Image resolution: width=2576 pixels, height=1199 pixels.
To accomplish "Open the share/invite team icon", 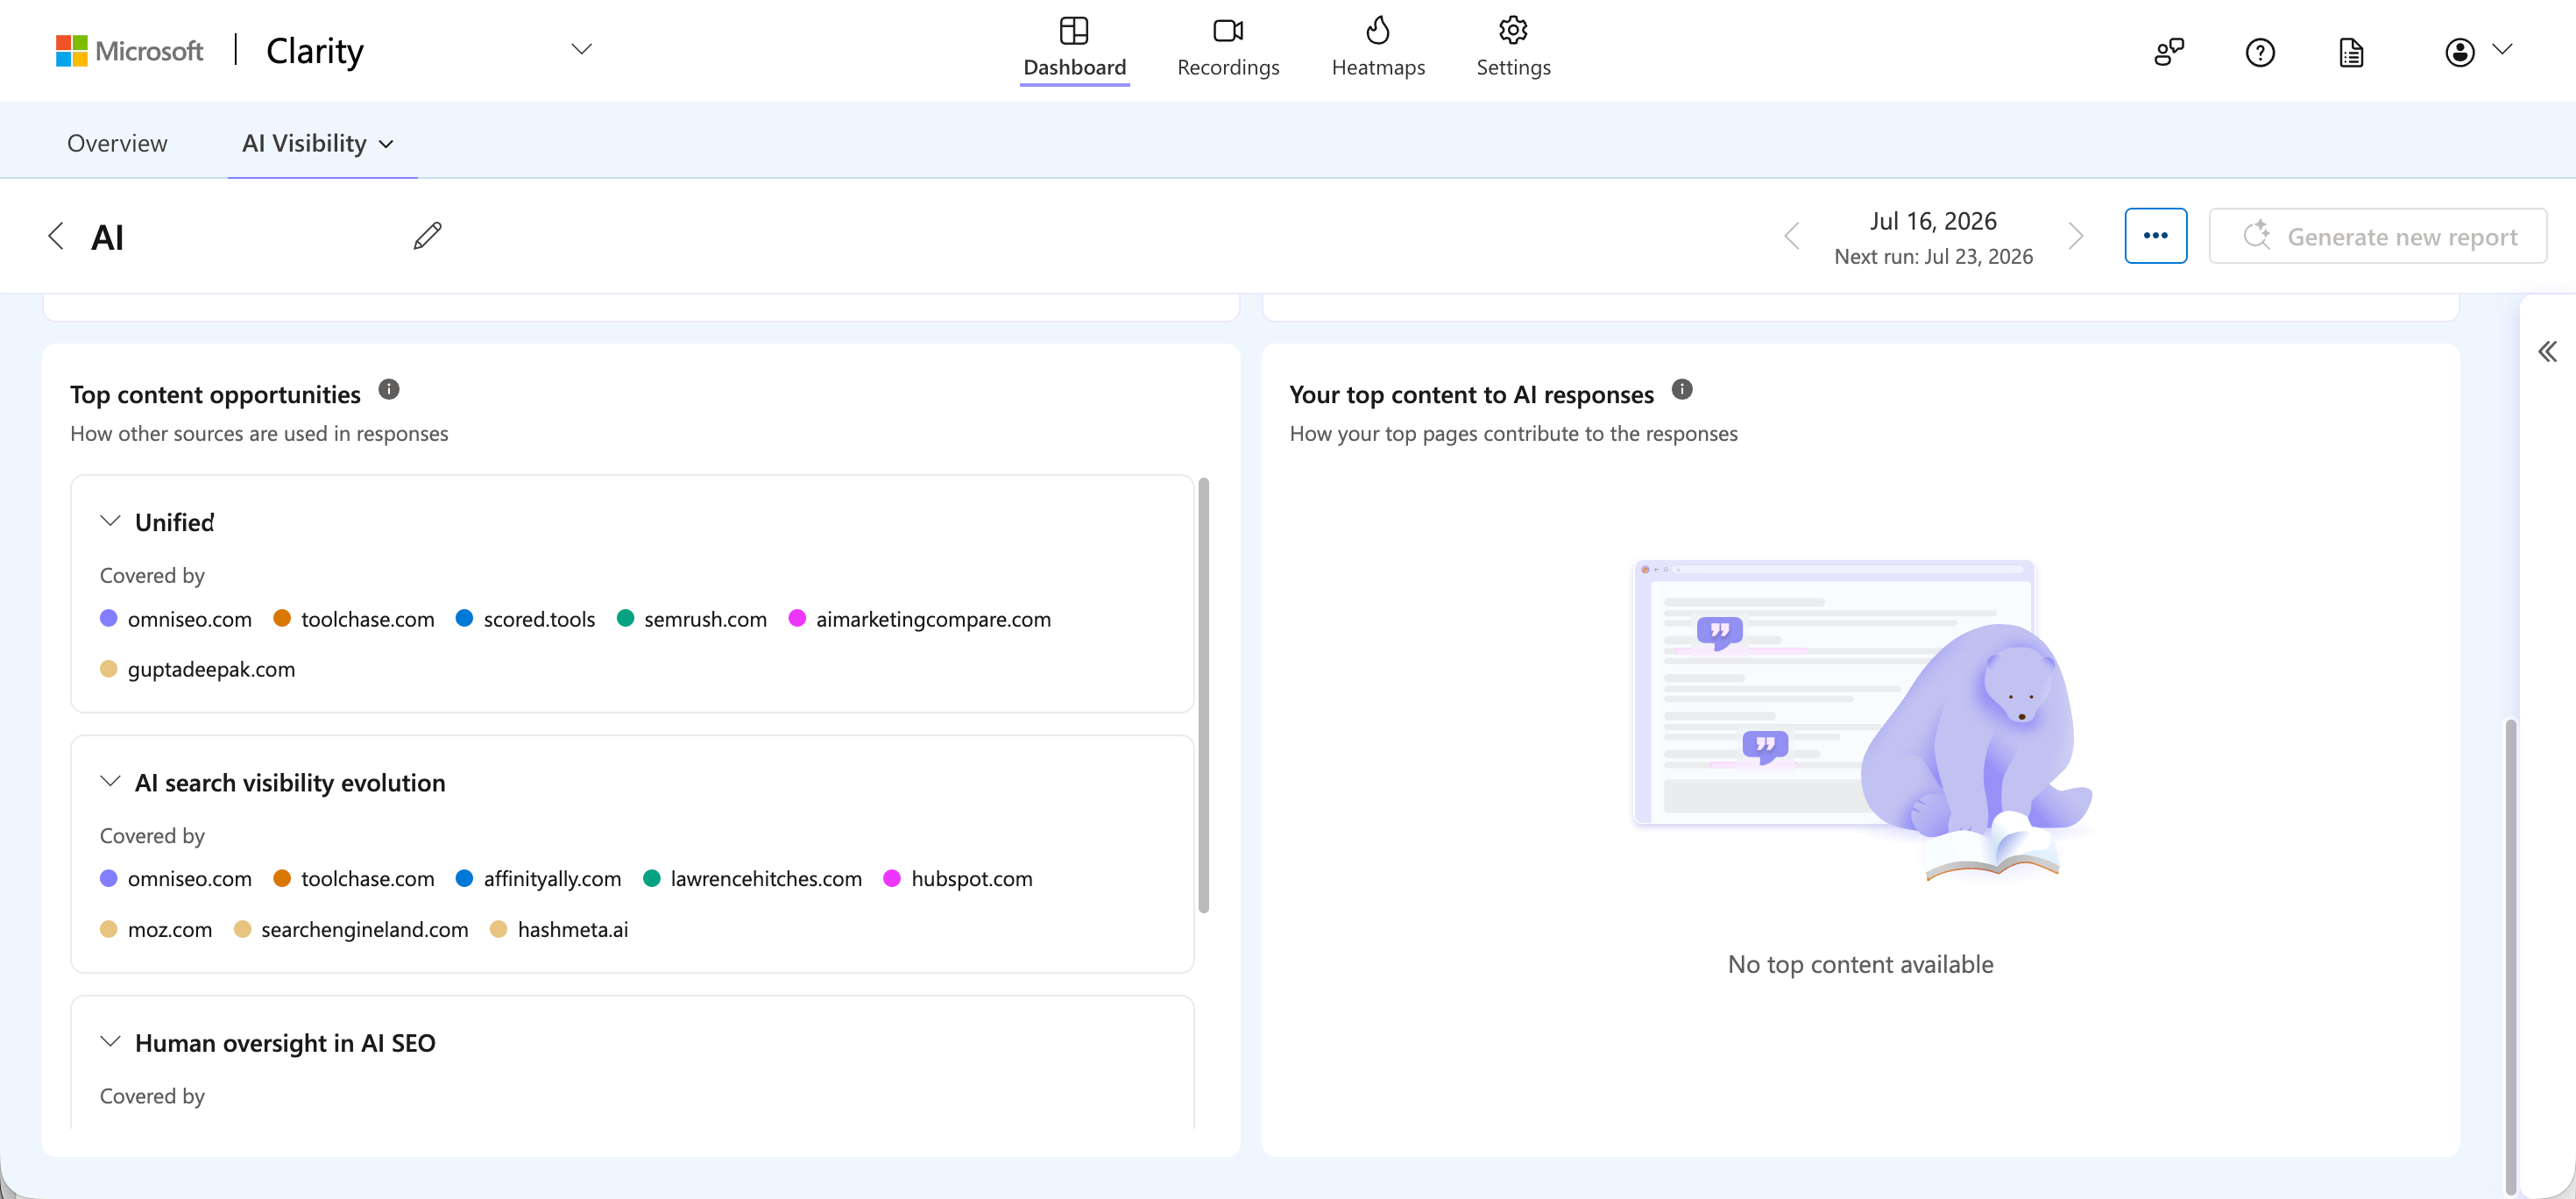I will 2168,52.
